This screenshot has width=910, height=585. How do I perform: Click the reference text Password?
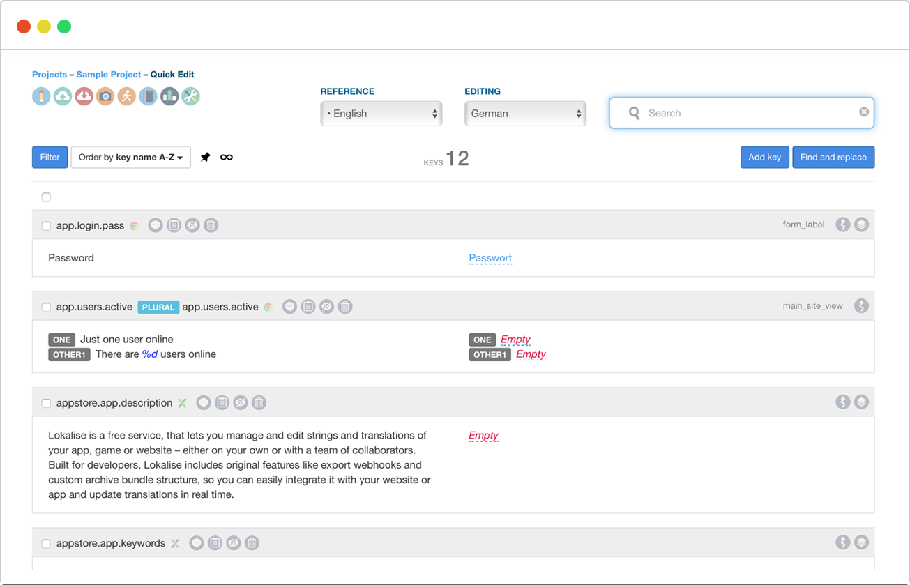tap(71, 258)
